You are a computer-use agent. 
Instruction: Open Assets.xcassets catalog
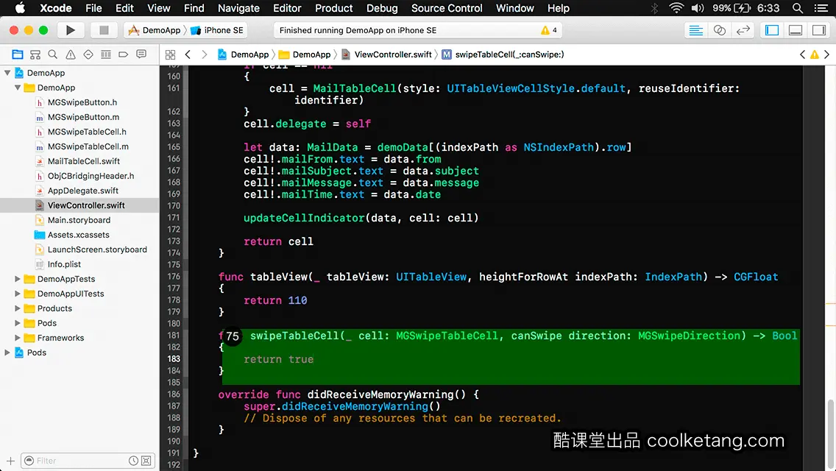coord(78,235)
